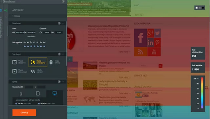This screenshot has height=119, width=210.
Task: Select the activity map (Mapa aktywności) icon
Action: click(x=14, y=71)
